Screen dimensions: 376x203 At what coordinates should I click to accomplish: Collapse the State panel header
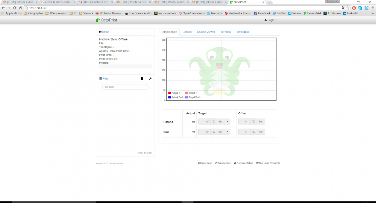click(104, 32)
